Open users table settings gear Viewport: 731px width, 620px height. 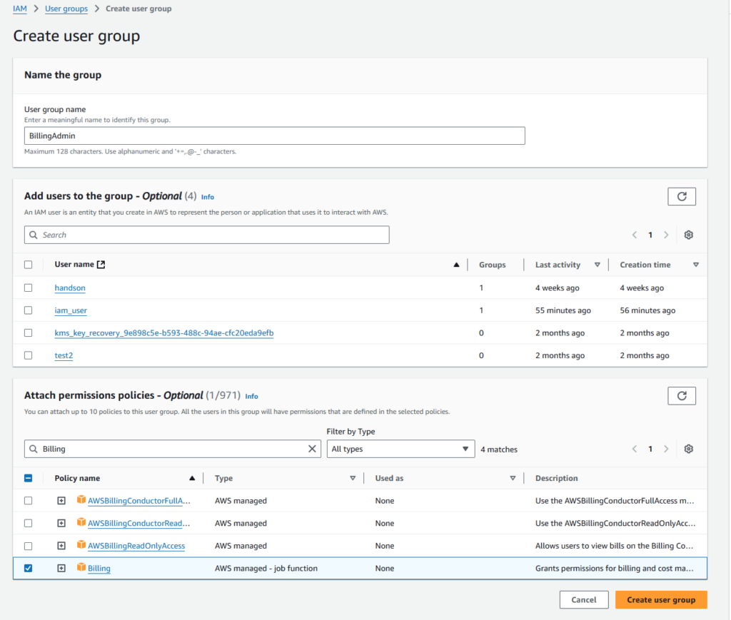[688, 235]
